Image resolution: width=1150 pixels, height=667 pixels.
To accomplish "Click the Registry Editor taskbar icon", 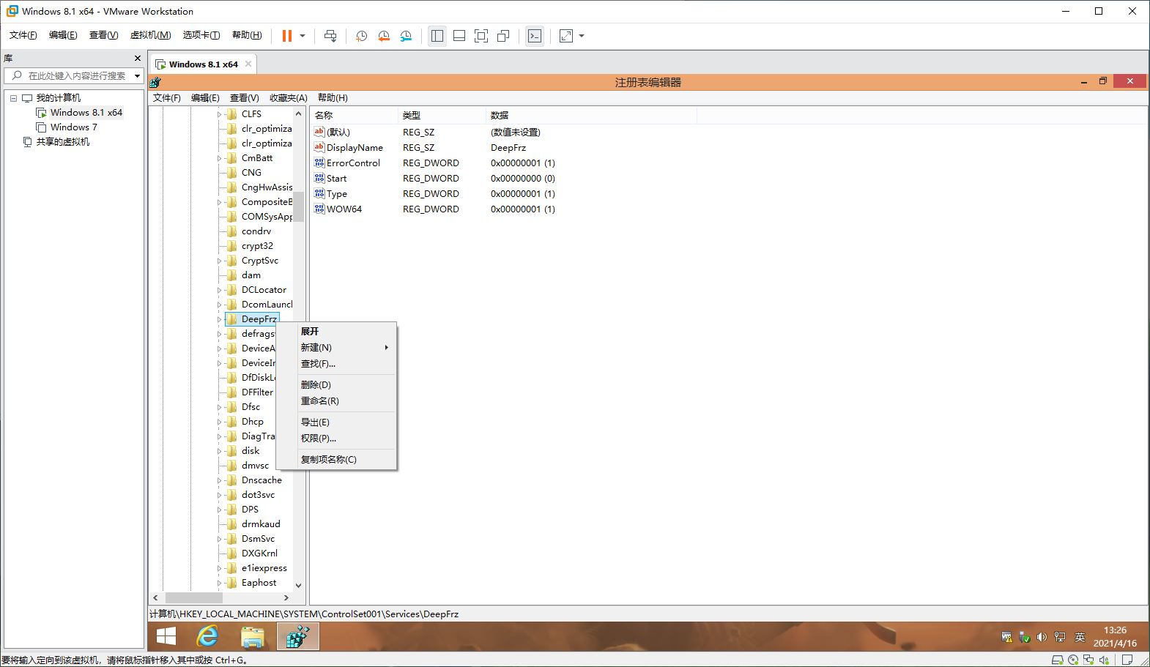I will (x=297, y=636).
